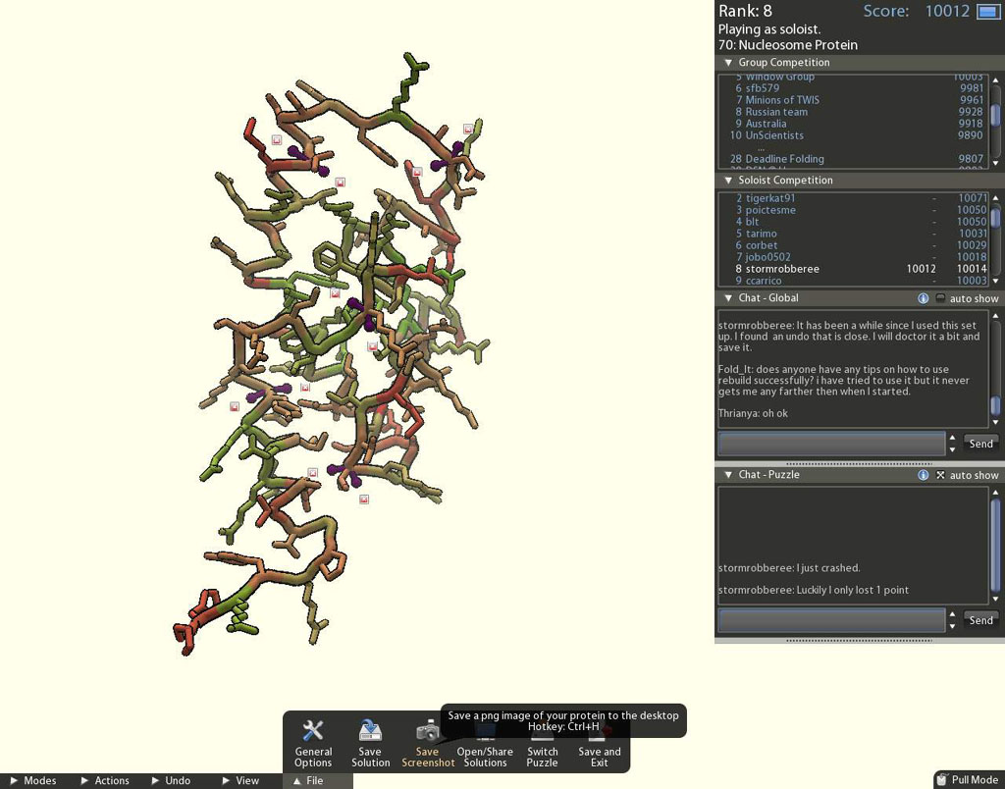Click the Chat - Global info icon
Image resolution: width=1005 pixels, height=789 pixels.
point(923,298)
